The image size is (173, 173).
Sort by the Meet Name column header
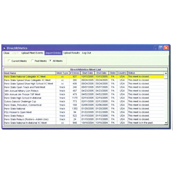pos(30,73)
